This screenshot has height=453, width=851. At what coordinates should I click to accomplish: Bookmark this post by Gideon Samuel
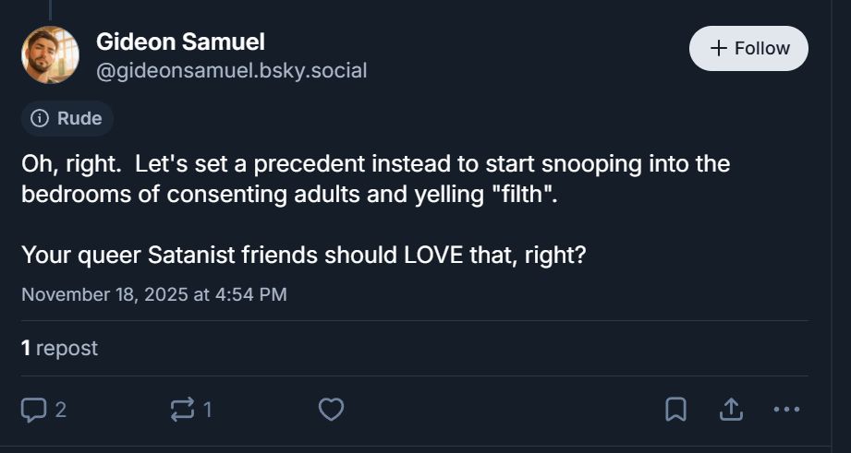(x=675, y=409)
